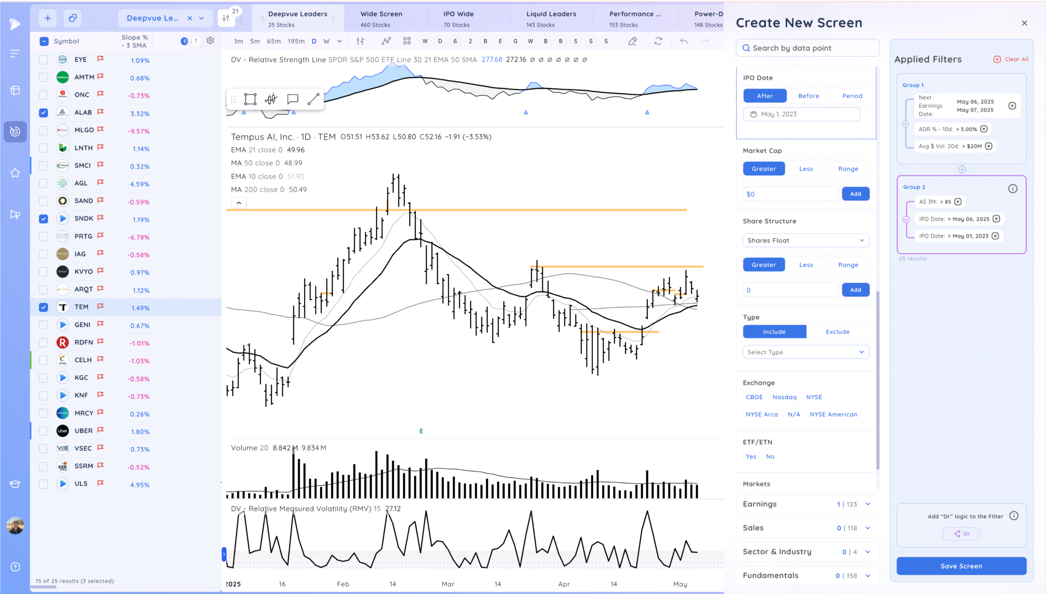The image size is (1046, 594).
Task: Open indicators icon in chart toolbar
Action: (x=386, y=41)
